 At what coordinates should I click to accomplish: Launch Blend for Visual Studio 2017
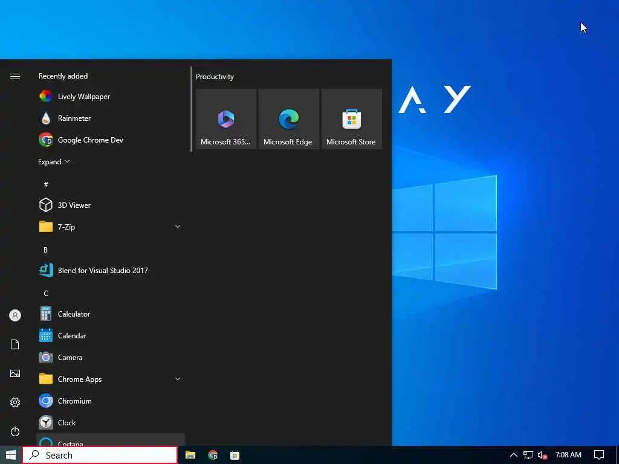click(111, 270)
